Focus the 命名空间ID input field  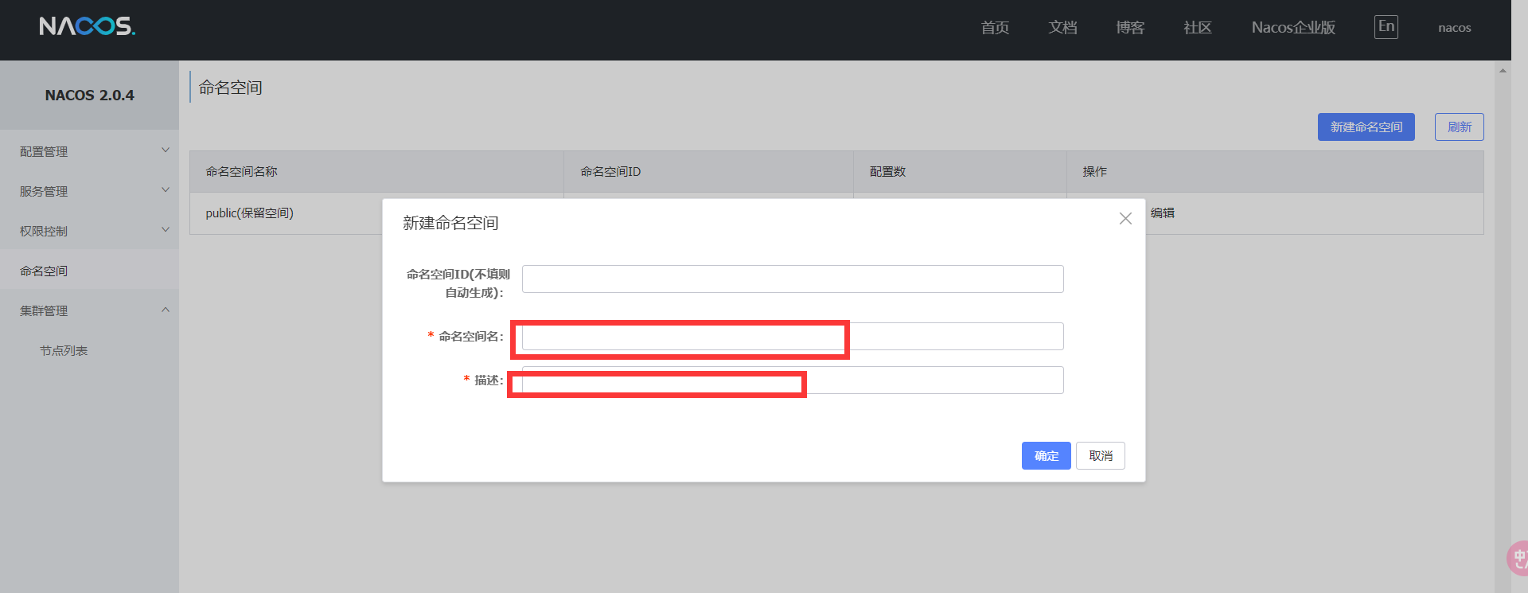(x=793, y=279)
